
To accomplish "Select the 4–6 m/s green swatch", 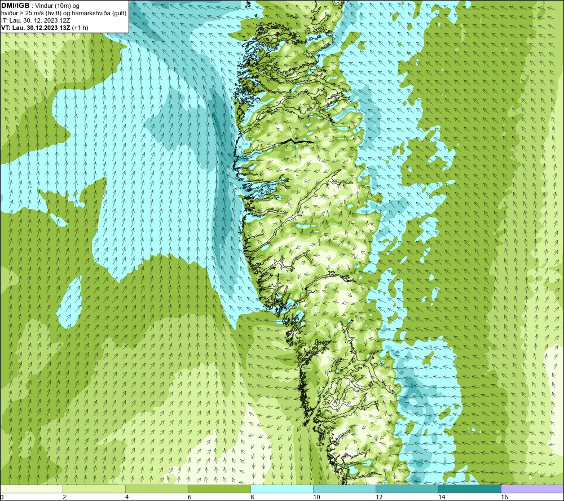I will tap(156, 489).
